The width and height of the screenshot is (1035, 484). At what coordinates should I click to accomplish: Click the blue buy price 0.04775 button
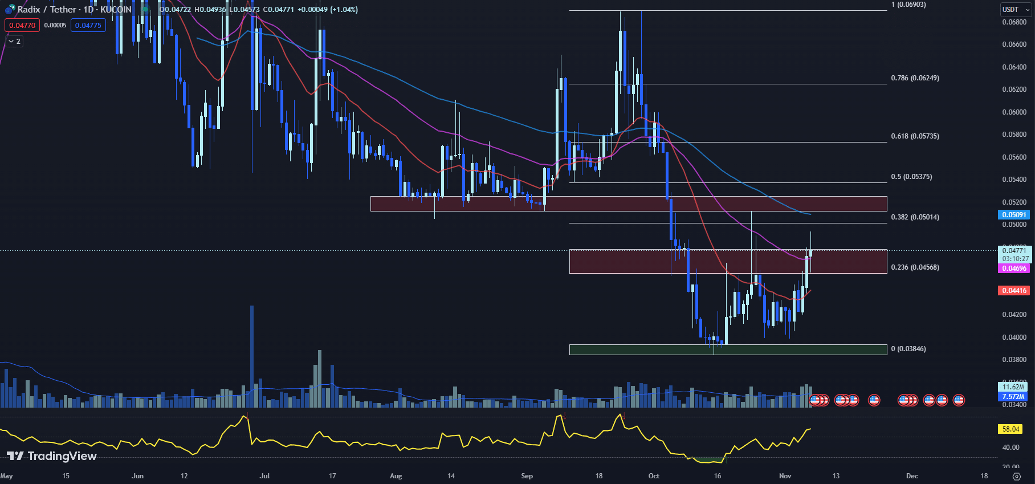tap(88, 25)
